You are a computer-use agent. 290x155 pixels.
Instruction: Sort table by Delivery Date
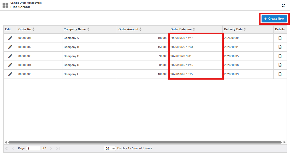coord(245,29)
